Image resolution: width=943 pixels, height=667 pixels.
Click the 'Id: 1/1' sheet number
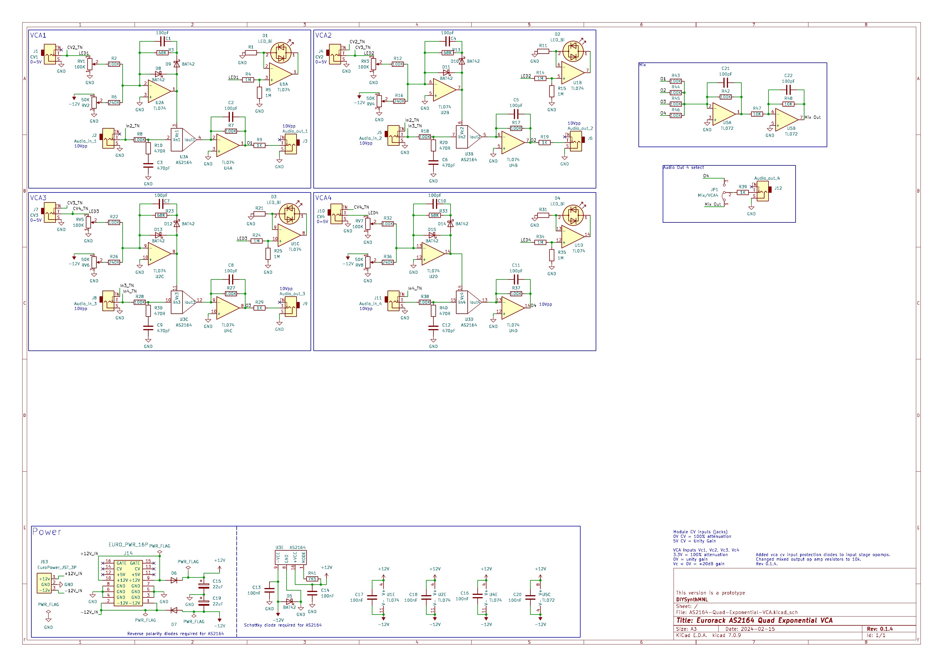point(876,635)
